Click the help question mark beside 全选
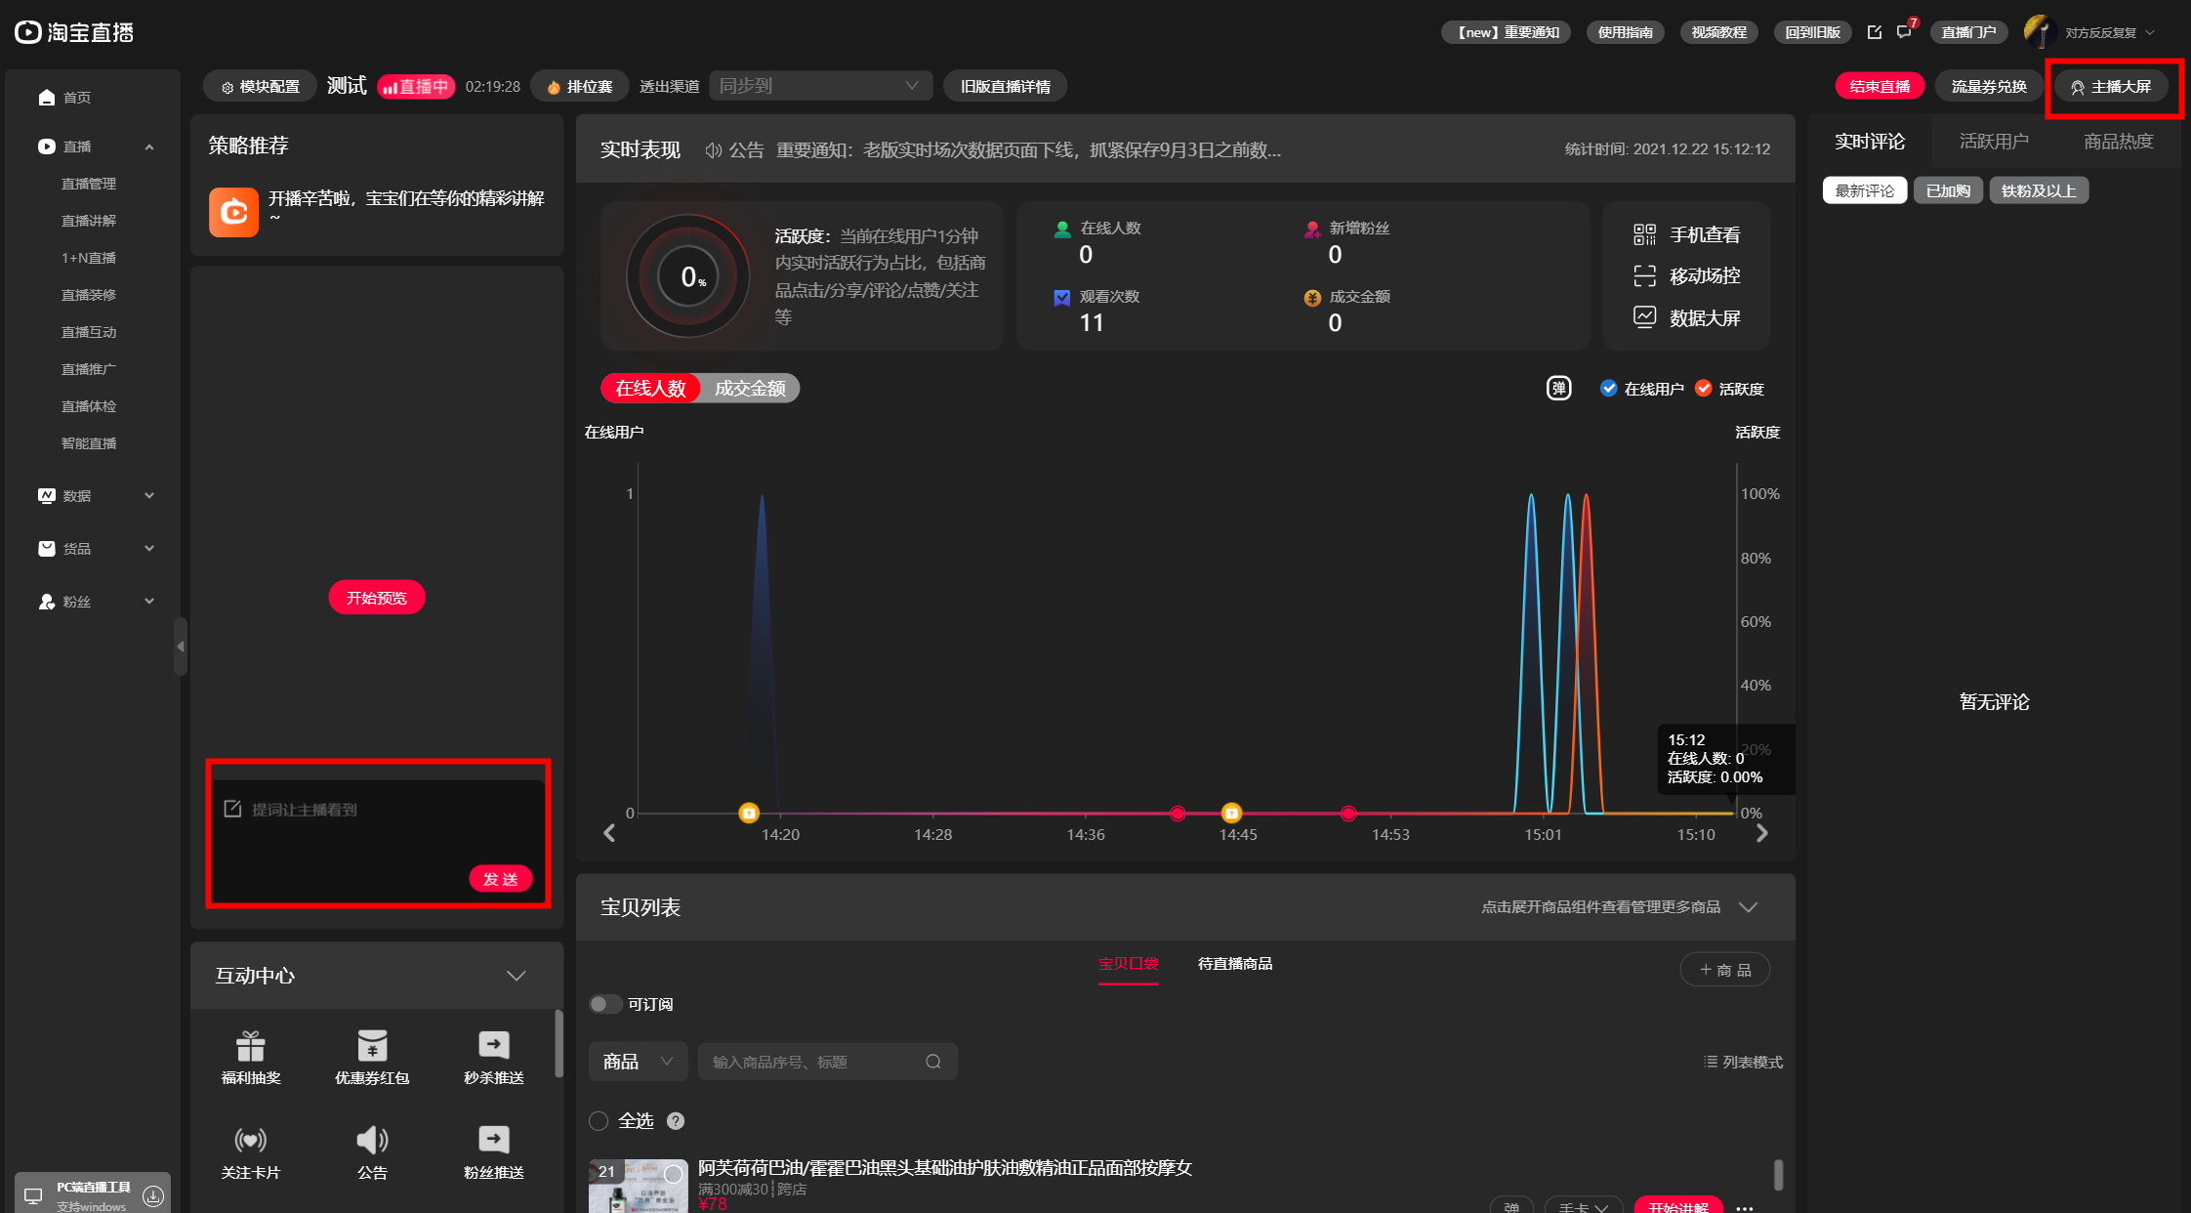Image resolution: width=2191 pixels, height=1213 pixels. click(676, 1121)
